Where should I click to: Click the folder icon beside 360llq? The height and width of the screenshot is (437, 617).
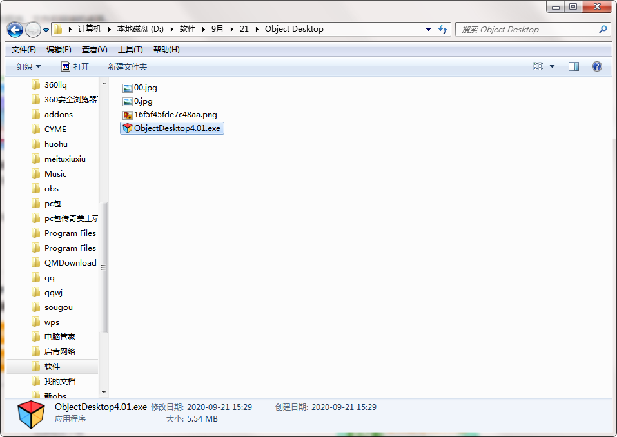click(36, 84)
